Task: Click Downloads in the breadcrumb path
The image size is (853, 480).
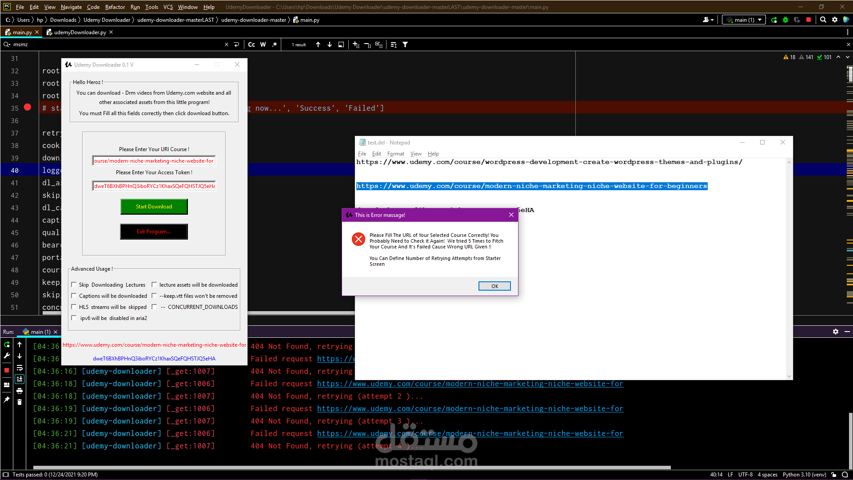Action: (63, 20)
